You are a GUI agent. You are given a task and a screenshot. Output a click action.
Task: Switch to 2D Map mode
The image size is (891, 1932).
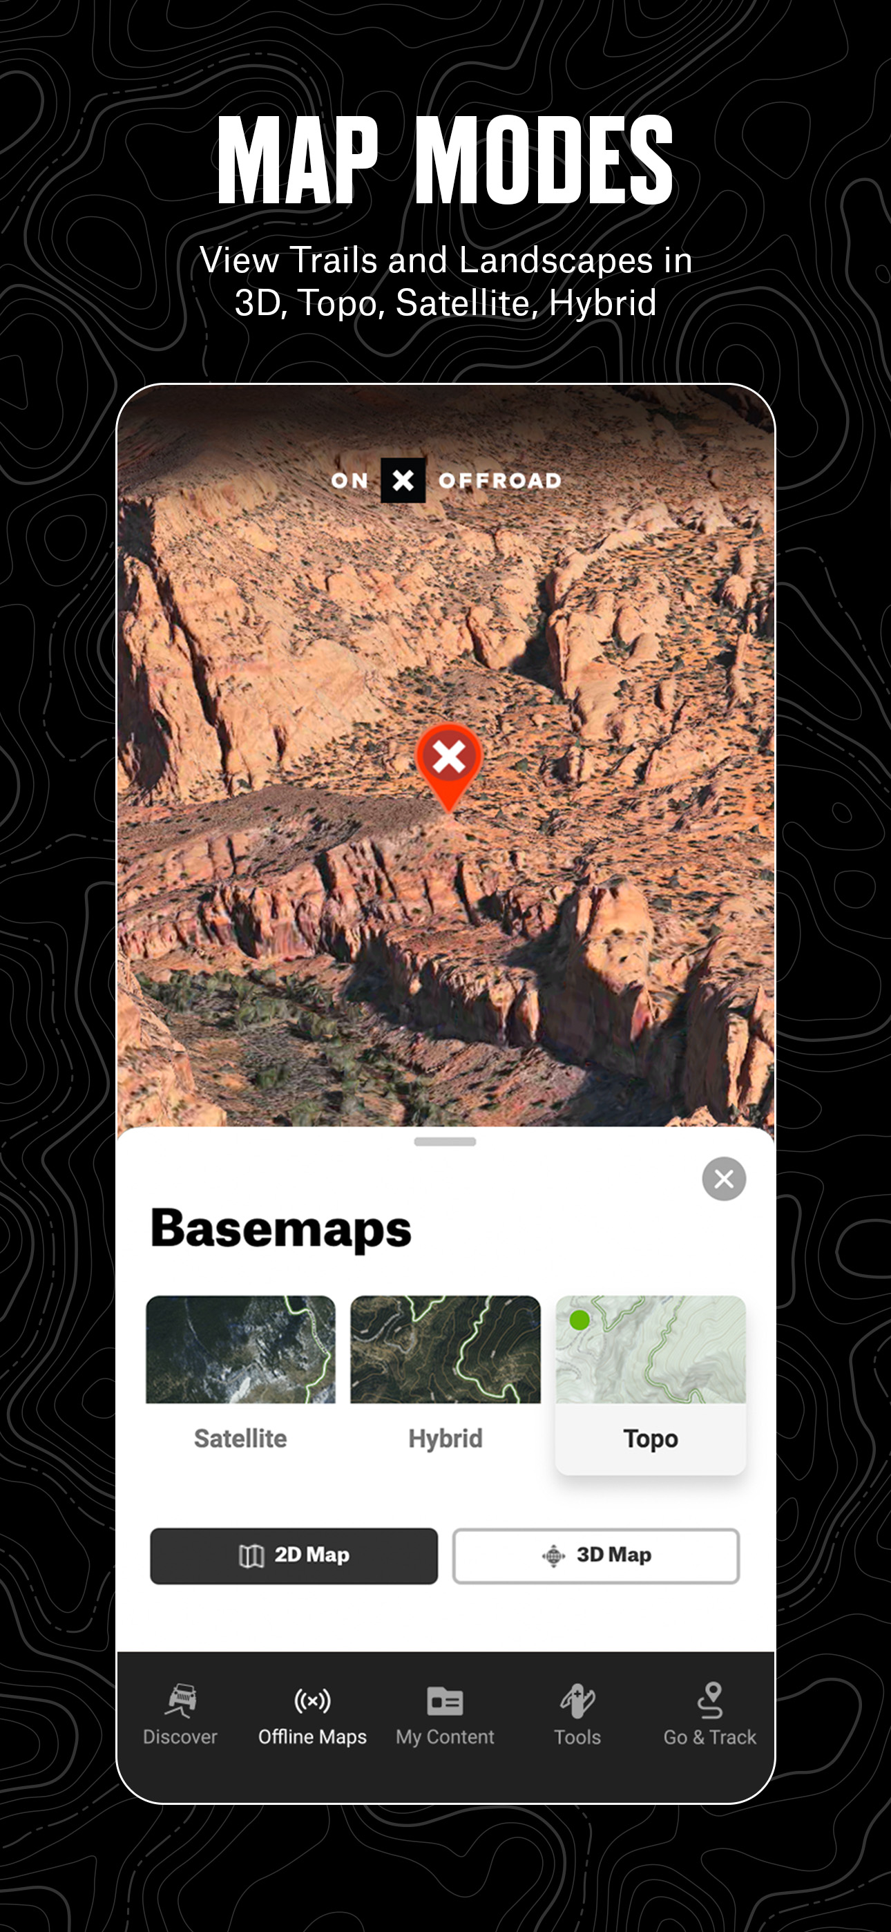(x=294, y=1555)
